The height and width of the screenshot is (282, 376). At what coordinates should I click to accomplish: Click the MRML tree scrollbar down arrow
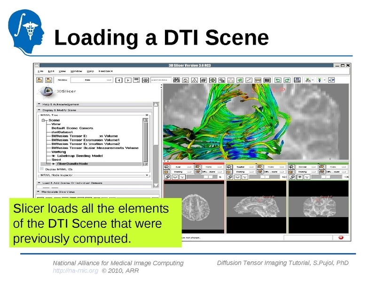coord(145,164)
